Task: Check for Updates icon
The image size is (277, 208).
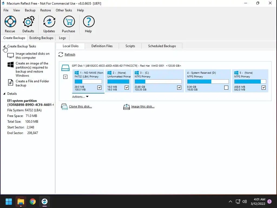Action: (49, 22)
